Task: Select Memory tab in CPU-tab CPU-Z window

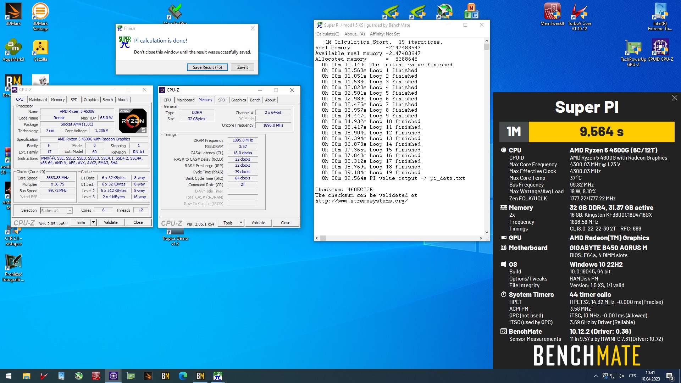Action: tap(58, 100)
